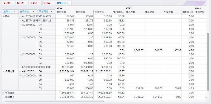Collapse the CN0000000… group with month 10
Screen dimensions: 211x104
click(20, 76)
